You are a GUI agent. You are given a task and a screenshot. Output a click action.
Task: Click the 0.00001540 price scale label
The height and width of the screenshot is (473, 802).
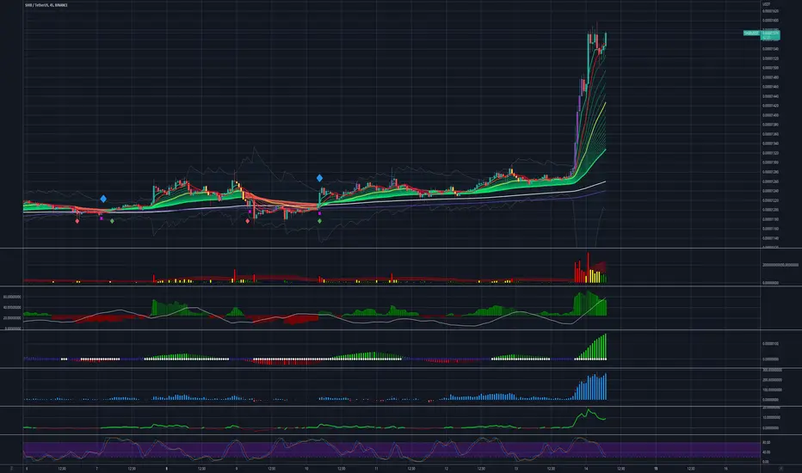[771, 49]
